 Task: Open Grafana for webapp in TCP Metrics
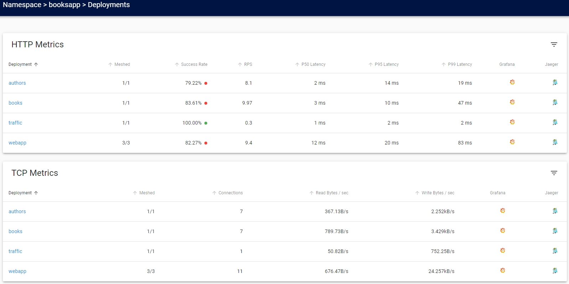pos(502,271)
